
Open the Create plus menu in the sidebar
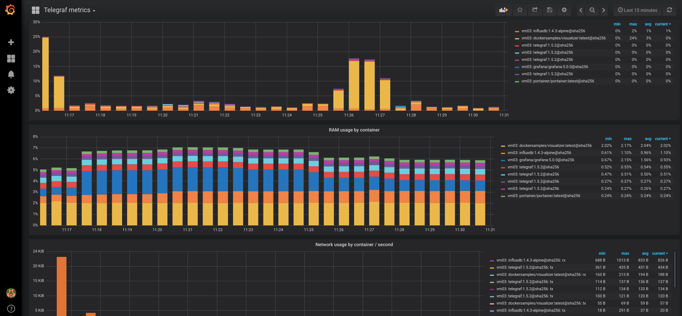click(11, 42)
